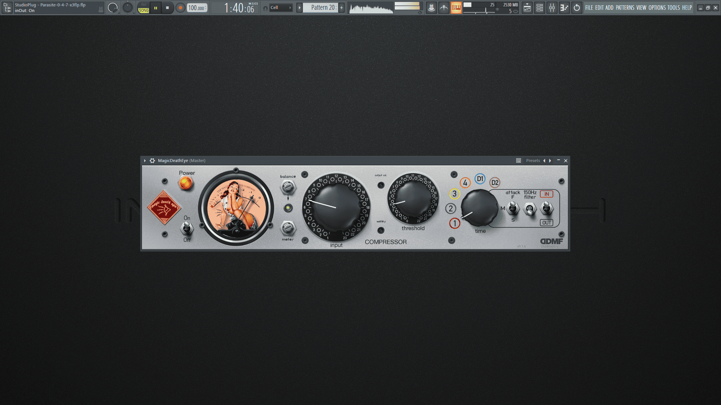Image resolution: width=721 pixels, height=405 pixels.
Task: Click the wet/dry screw control
Action: [381, 230]
